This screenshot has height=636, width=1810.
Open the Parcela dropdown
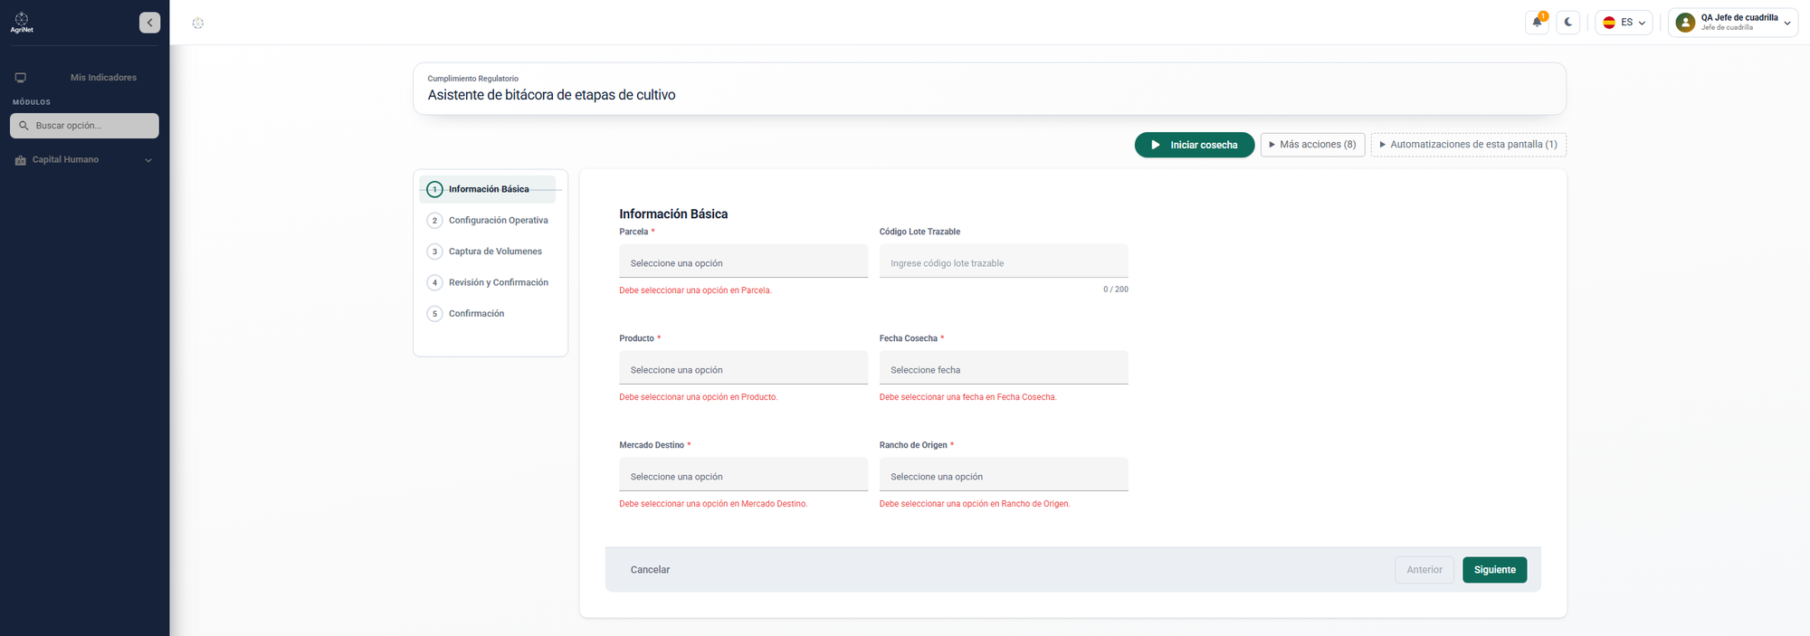pyautogui.click(x=743, y=261)
